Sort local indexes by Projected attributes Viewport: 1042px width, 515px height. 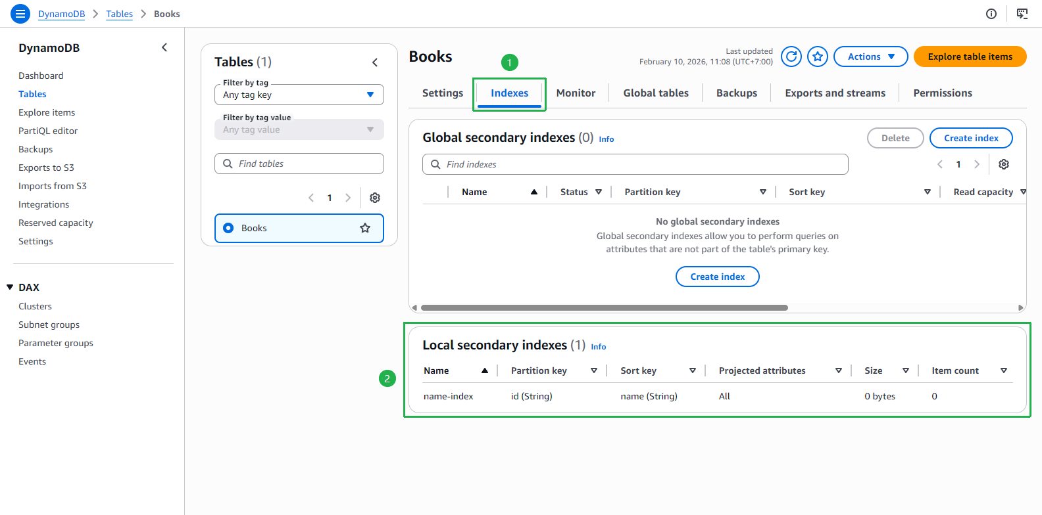point(839,370)
